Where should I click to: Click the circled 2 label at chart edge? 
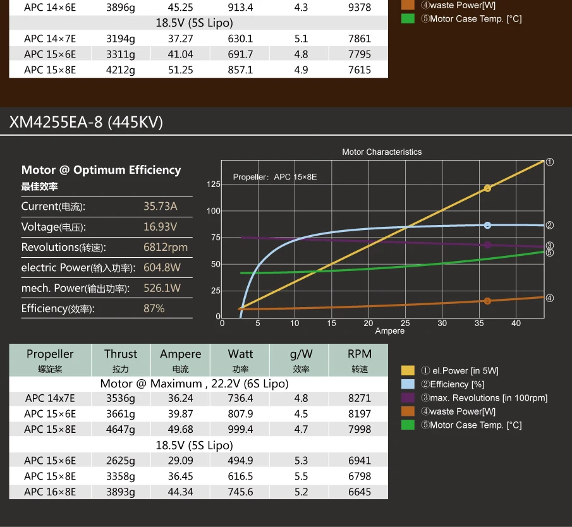[x=549, y=226]
